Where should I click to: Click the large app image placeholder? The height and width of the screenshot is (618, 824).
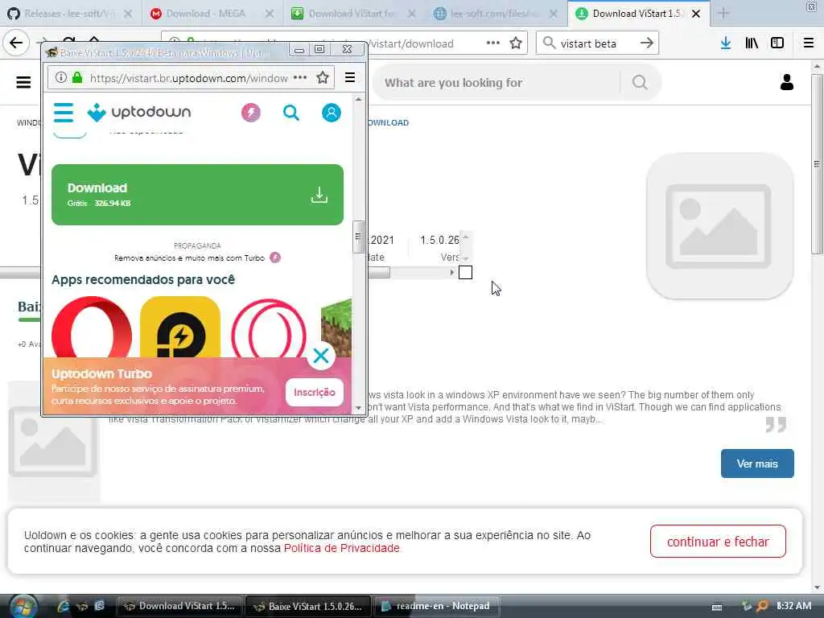point(719,226)
